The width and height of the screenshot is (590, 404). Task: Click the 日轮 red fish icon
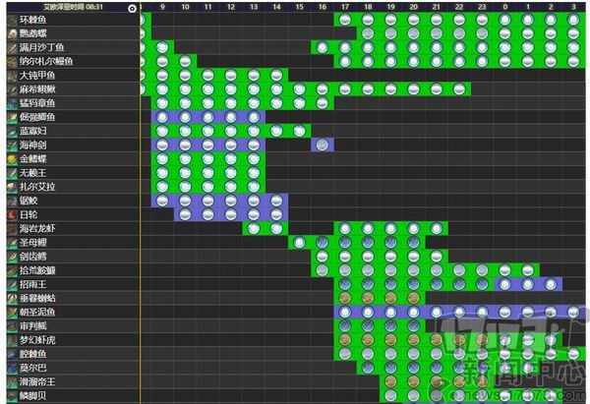pyautogui.click(x=10, y=214)
